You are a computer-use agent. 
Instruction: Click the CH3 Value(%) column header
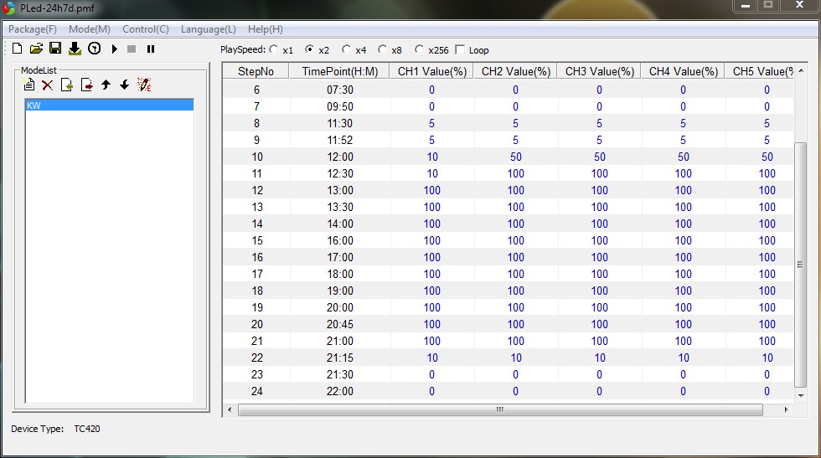[600, 71]
